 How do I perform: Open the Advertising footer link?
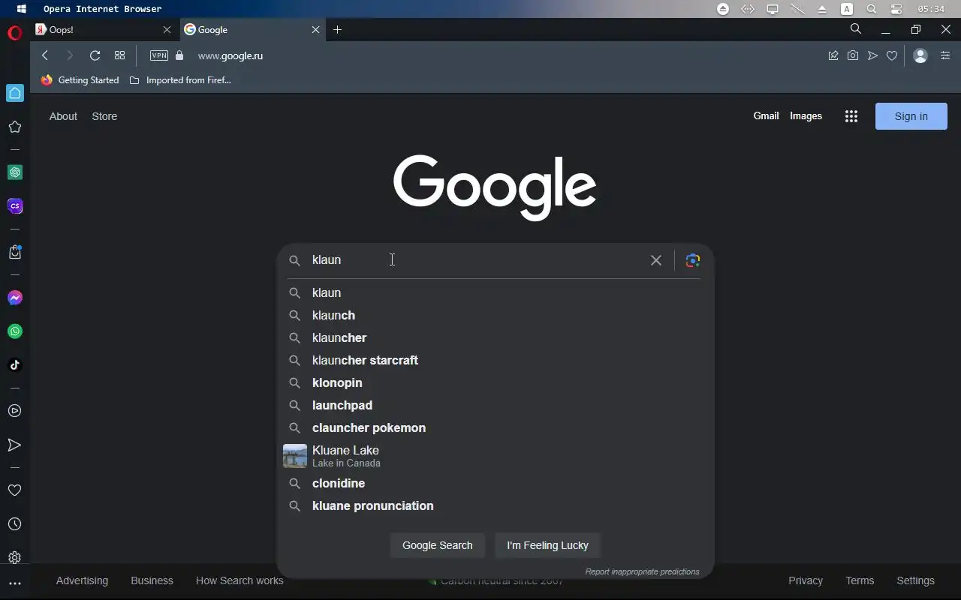point(82,580)
